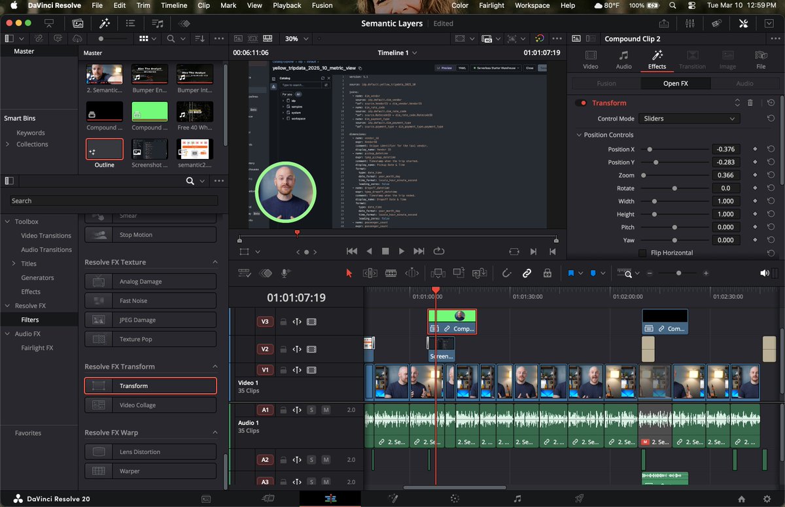785x507 pixels.
Task: Collapse the Resolve FX Transform group
Action: [x=215, y=366]
